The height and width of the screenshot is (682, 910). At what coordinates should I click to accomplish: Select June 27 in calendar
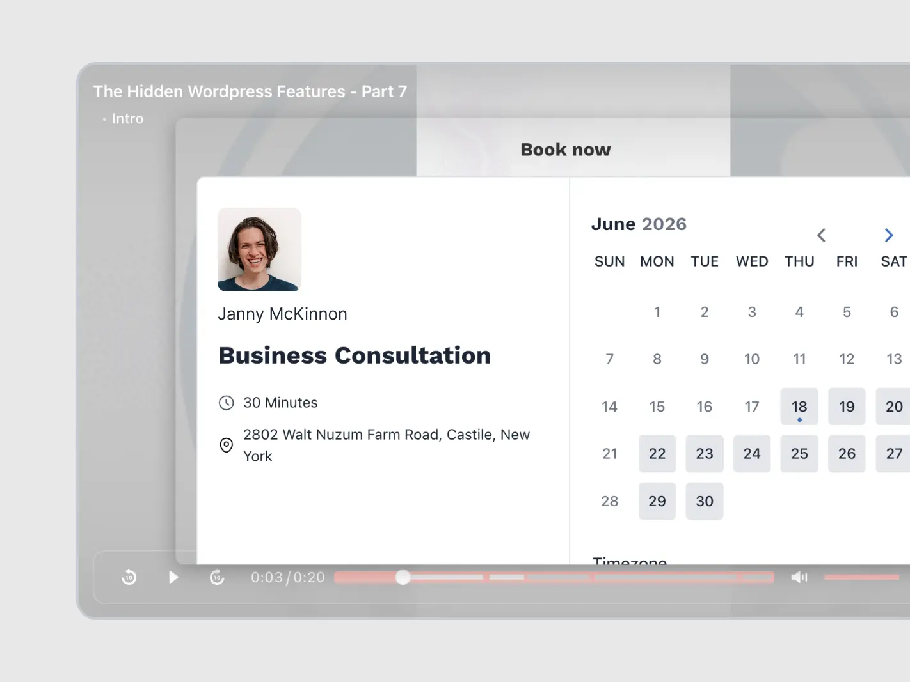(x=893, y=454)
